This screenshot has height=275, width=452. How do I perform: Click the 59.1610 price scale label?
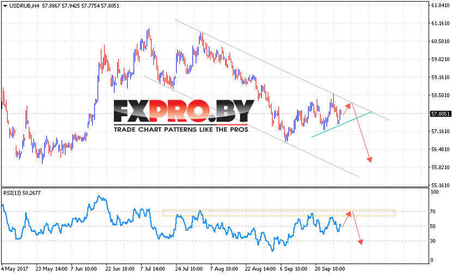(x=440, y=77)
